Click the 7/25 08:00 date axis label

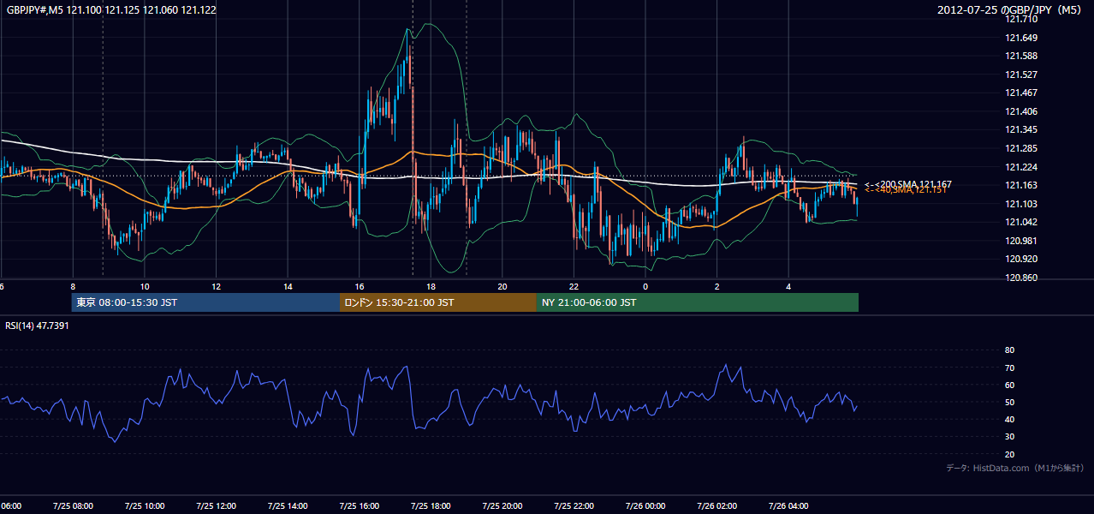tap(73, 506)
